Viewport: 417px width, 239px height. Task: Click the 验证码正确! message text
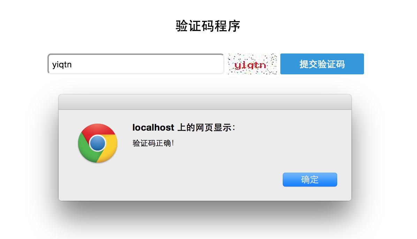[153, 143]
